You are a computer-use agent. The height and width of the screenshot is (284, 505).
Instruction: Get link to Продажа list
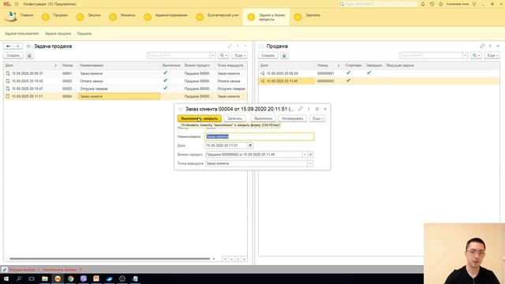(x=482, y=46)
